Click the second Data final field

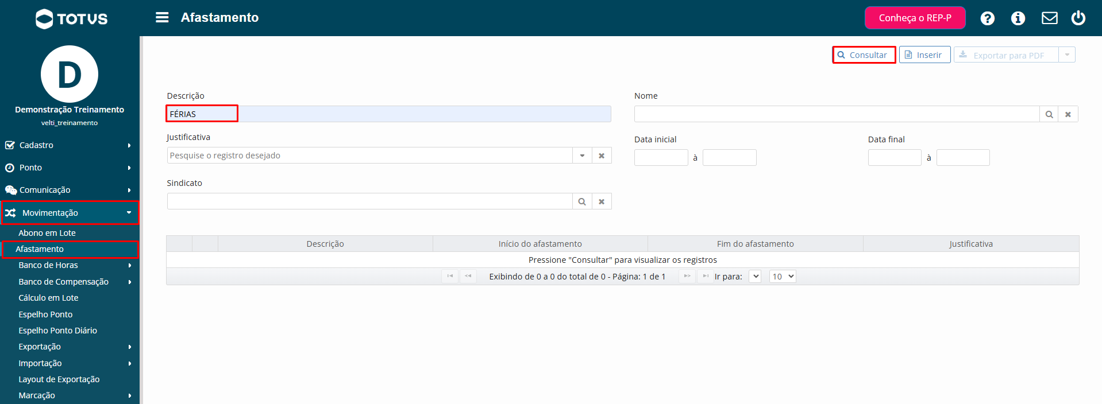point(963,158)
